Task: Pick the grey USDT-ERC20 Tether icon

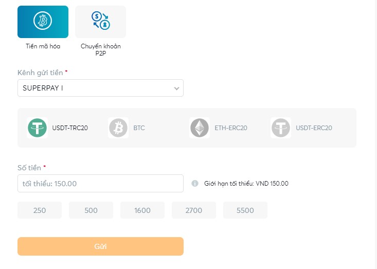Action: (x=281, y=128)
